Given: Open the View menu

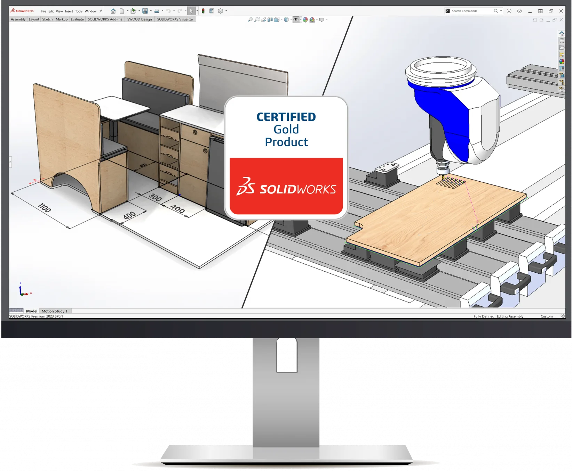Looking at the screenshot, I should coord(59,11).
